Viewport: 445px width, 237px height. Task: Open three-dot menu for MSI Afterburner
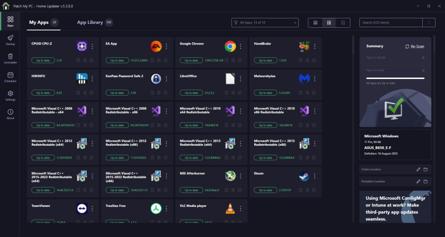(x=241, y=176)
